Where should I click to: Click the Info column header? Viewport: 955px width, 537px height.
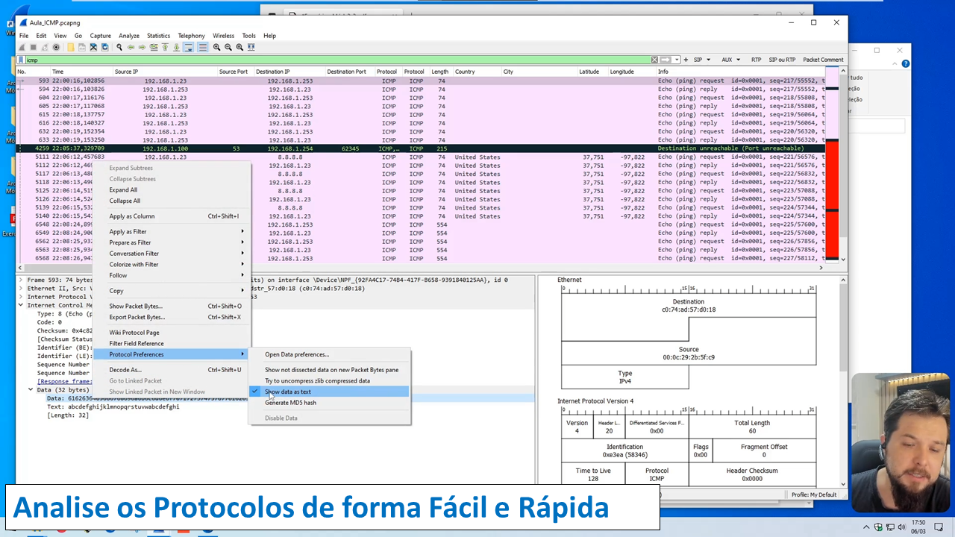point(742,72)
